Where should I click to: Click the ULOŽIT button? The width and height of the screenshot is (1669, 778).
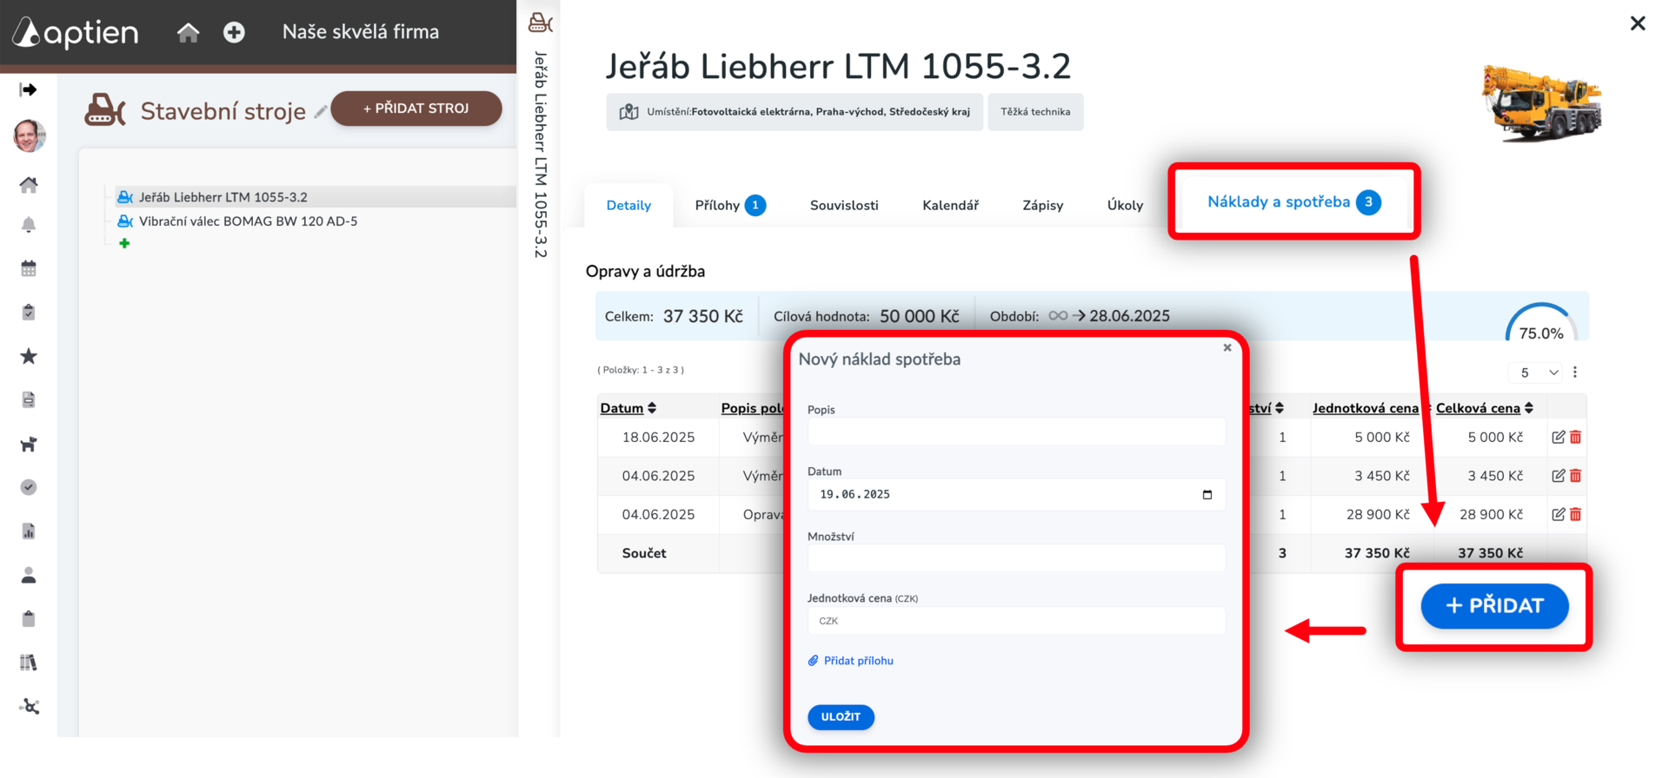tap(841, 717)
